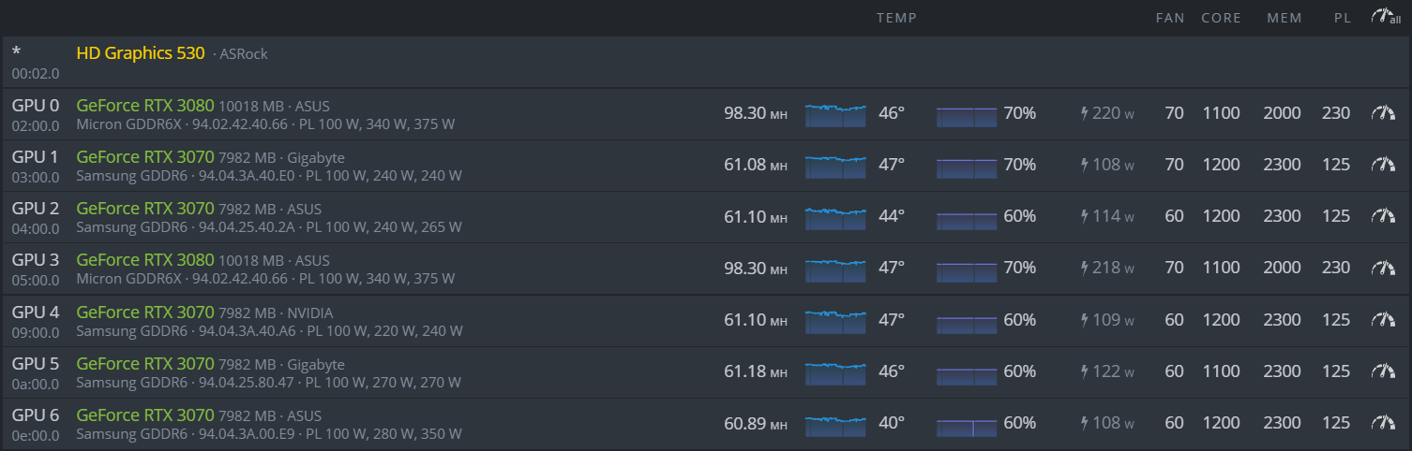Click the MEM column header
The height and width of the screenshot is (451, 1412).
click(1284, 18)
